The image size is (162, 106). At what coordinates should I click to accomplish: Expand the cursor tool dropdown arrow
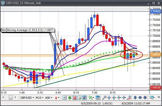(93, 98)
